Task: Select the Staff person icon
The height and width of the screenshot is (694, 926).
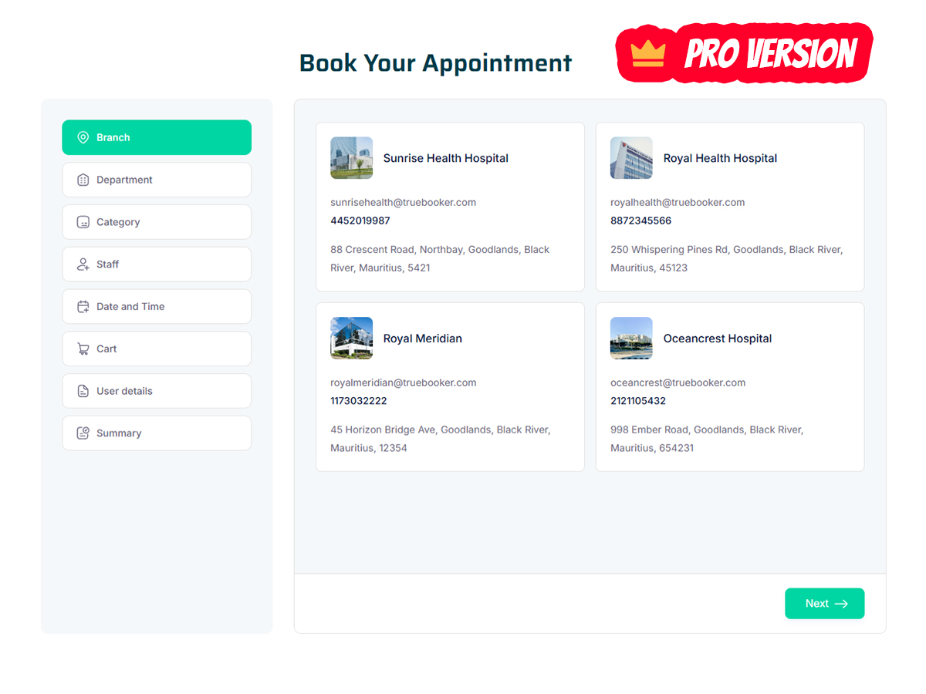Action: [x=83, y=264]
